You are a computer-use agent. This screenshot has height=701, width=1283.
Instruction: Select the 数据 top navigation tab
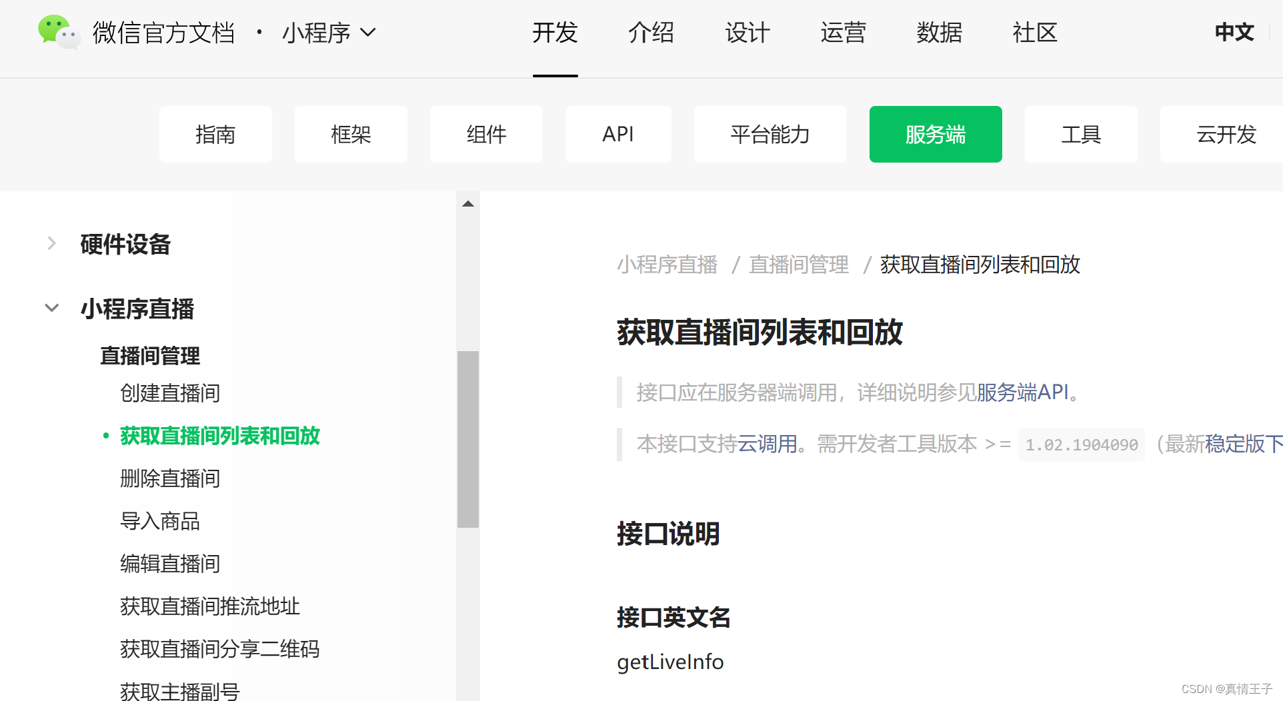[939, 32]
